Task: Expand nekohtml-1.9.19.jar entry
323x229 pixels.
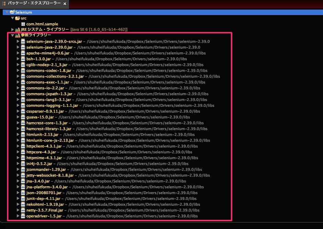Action: [x=18, y=204]
